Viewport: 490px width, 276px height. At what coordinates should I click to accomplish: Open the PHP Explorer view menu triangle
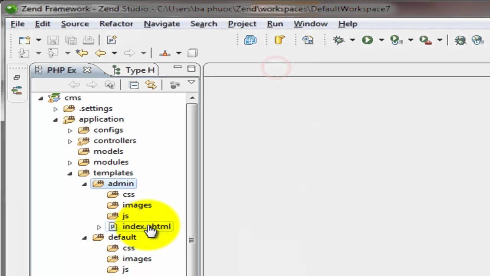tap(191, 83)
